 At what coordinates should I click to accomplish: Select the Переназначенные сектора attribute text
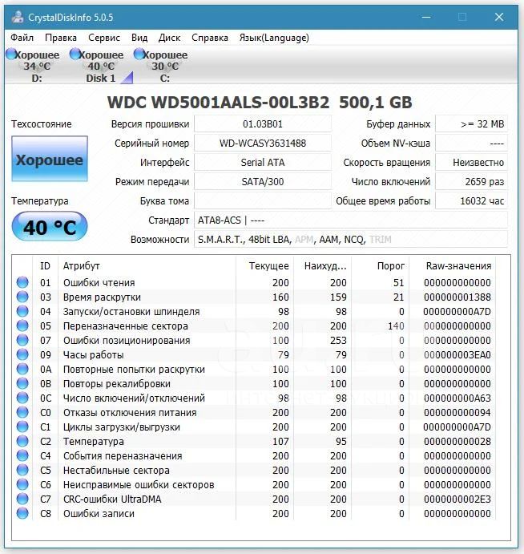(x=125, y=326)
